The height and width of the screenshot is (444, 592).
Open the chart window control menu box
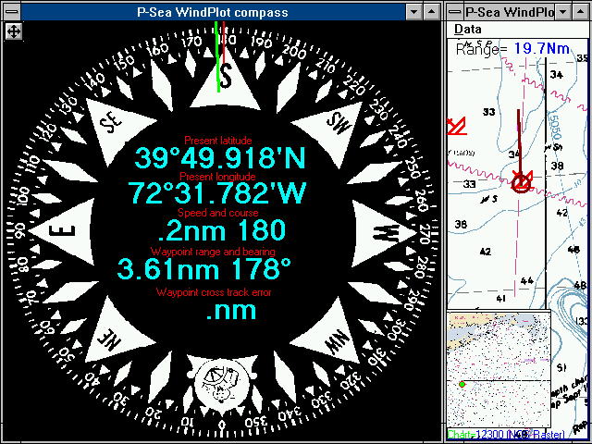[454, 12]
